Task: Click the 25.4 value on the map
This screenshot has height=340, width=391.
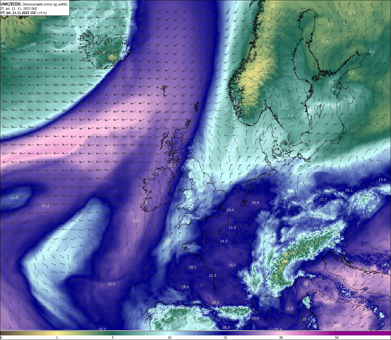Action: click(x=94, y=142)
